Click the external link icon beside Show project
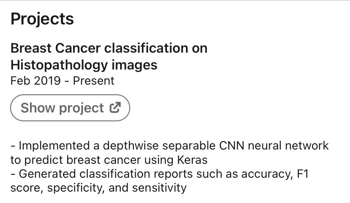This screenshot has height=203, width=350. pyautogui.click(x=115, y=108)
